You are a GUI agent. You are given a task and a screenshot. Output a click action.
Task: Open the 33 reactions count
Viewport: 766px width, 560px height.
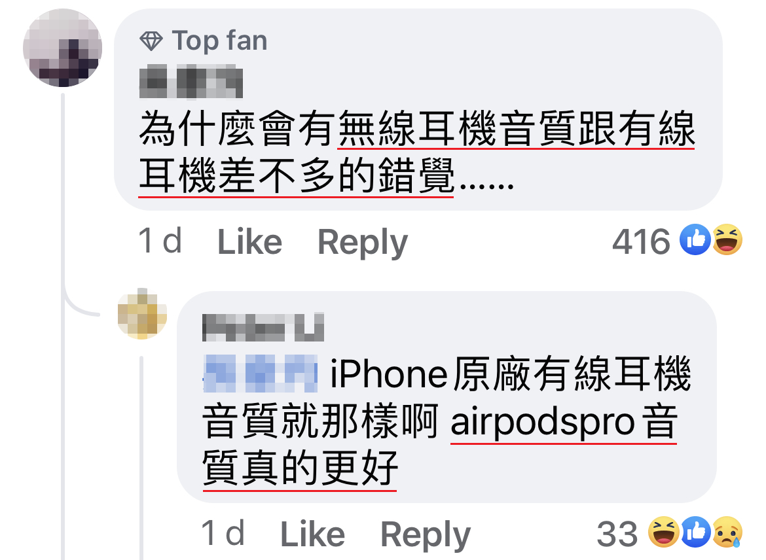coord(617,534)
